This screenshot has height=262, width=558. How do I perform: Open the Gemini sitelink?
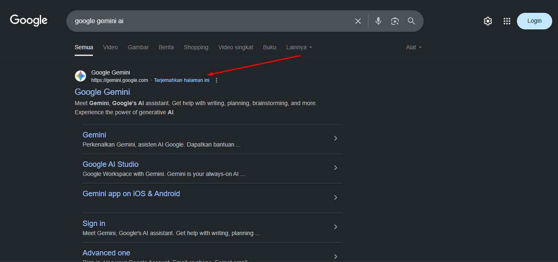[x=94, y=135]
